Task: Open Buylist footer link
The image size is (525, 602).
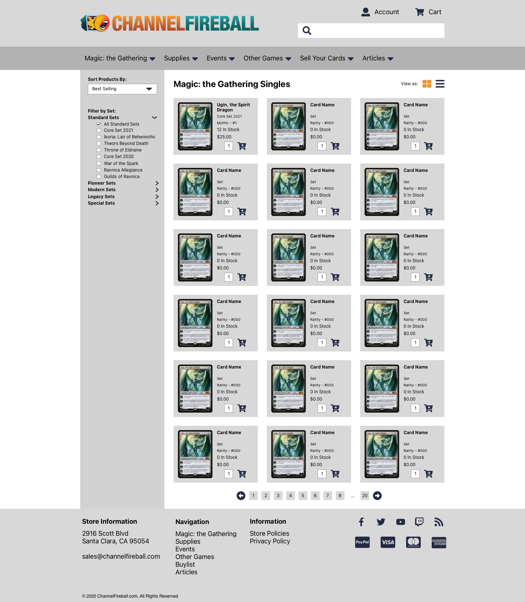Action: tap(185, 564)
